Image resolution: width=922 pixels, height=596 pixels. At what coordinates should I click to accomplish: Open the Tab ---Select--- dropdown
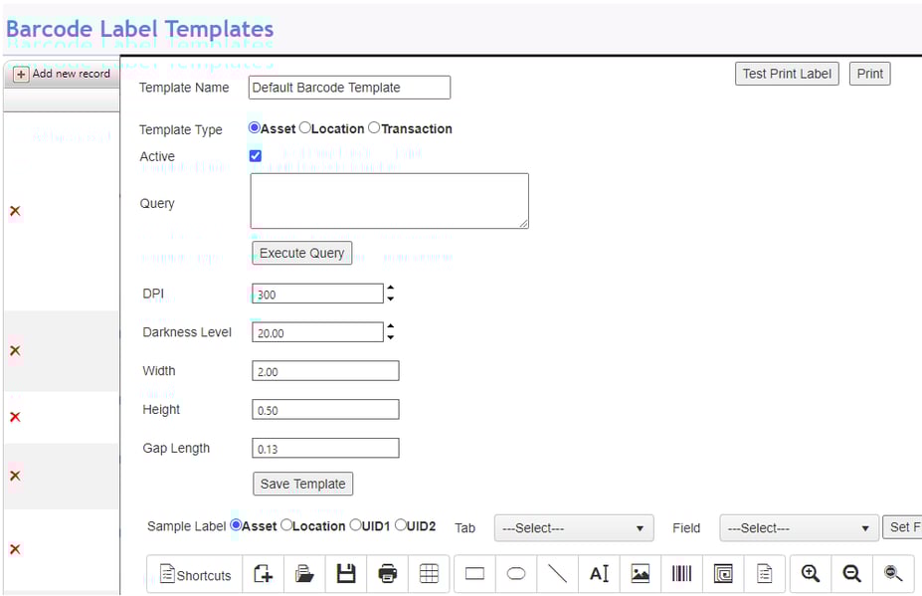(573, 527)
